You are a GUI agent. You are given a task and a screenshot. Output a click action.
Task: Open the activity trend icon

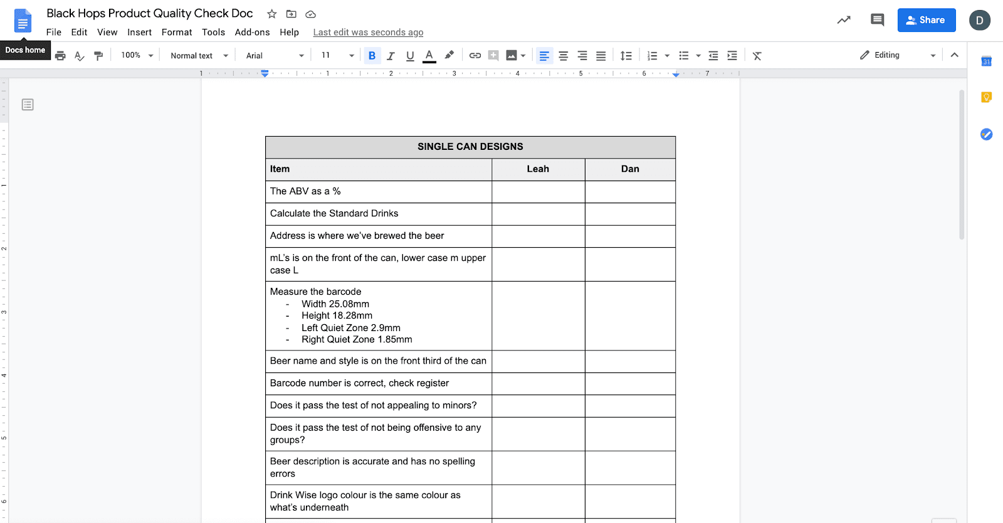844,20
